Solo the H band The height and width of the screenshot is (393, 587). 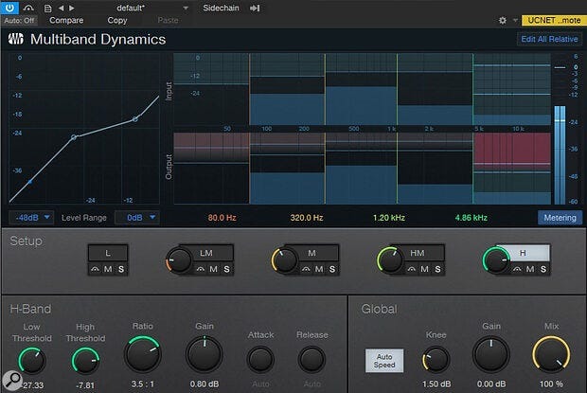[544, 270]
